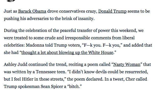Click the name 'Ashley Judd'
Screen dimensions: 155x92
click(x=16, y=65)
